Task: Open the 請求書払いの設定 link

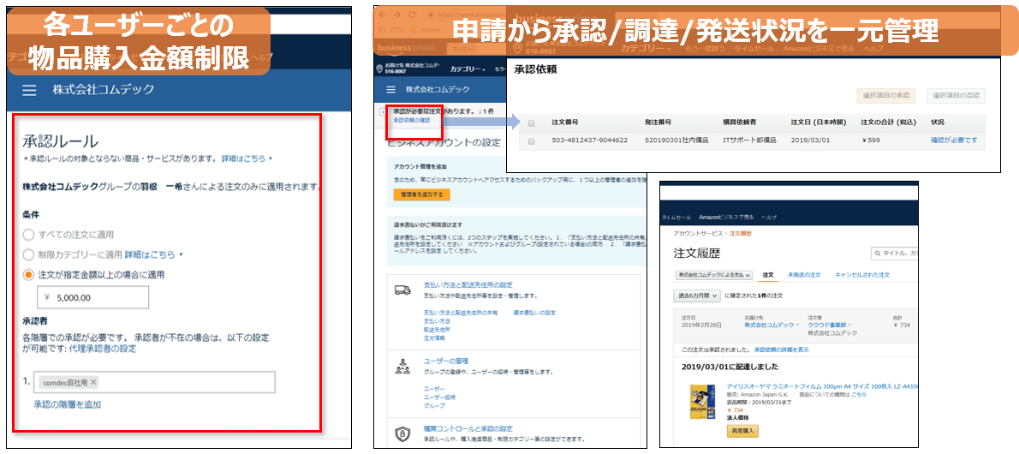Action: point(534,313)
